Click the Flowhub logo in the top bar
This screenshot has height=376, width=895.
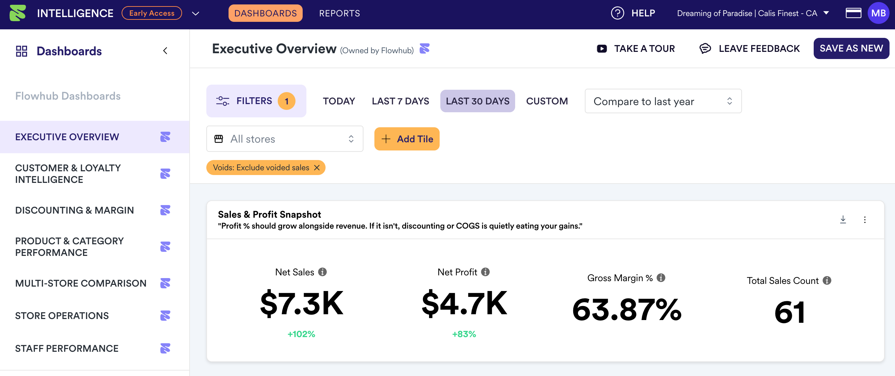coord(18,13)
